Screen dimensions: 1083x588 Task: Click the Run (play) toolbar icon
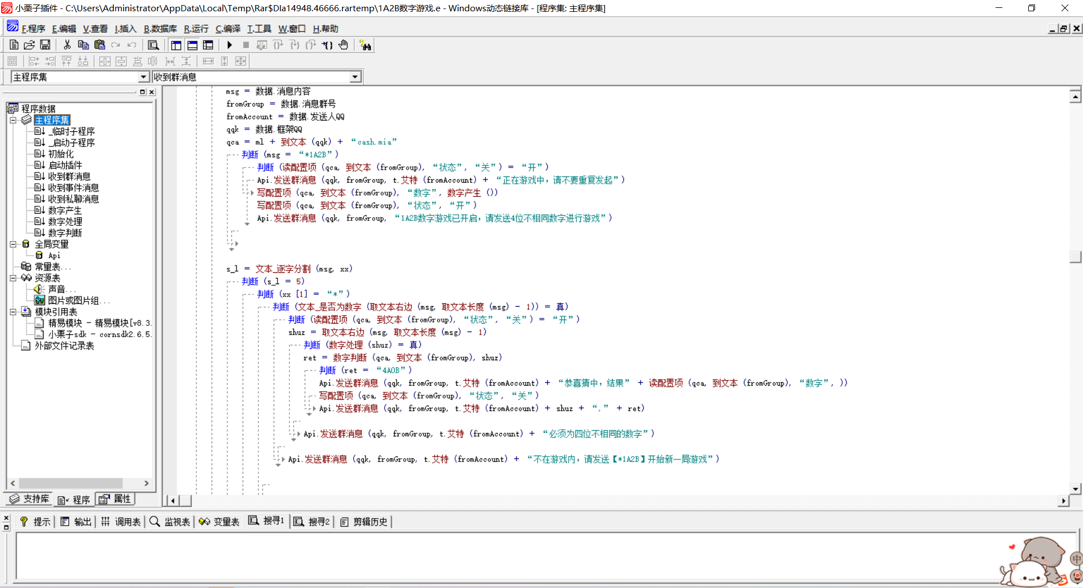pos(230,45)
